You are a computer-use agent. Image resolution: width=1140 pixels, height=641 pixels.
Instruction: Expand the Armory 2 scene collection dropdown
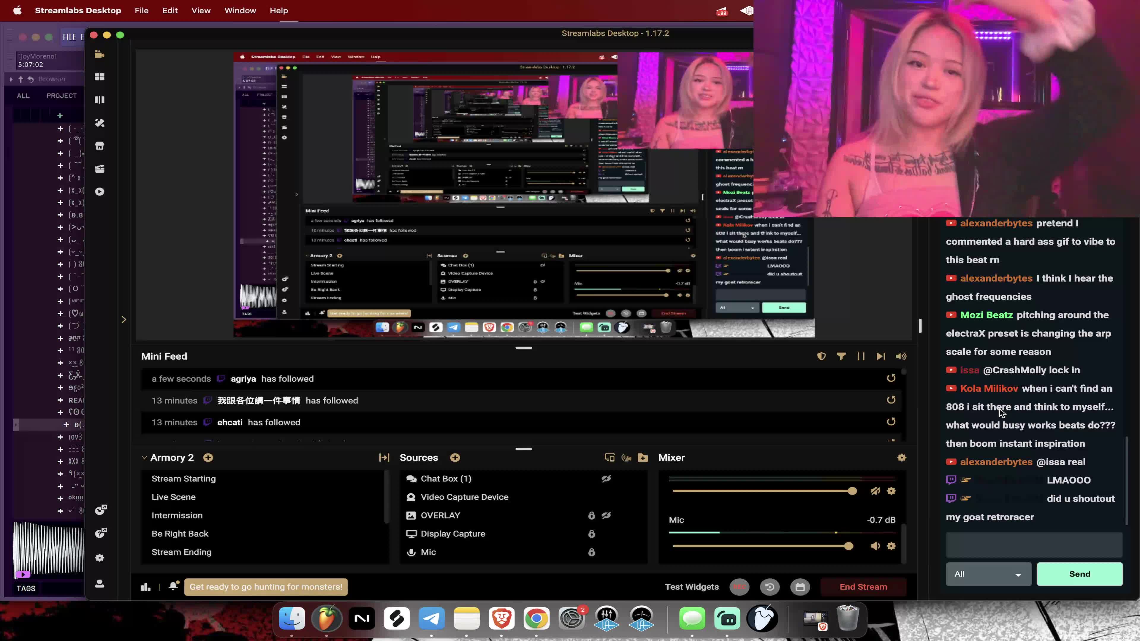pyautogui.click(x=144, y=457)
